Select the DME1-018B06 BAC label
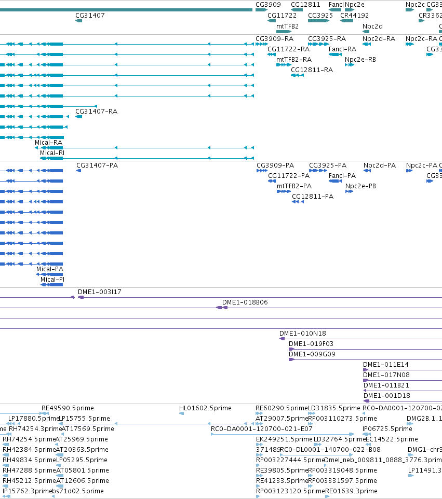The image size is (442, 499). coord(245,302)
